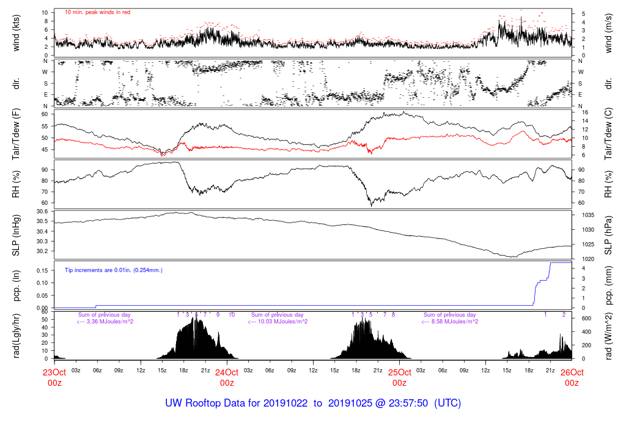Click the '10.03 MJoules/m^2' sum text
The width and height of the screenshot is (626, 428).
point(282,322)
